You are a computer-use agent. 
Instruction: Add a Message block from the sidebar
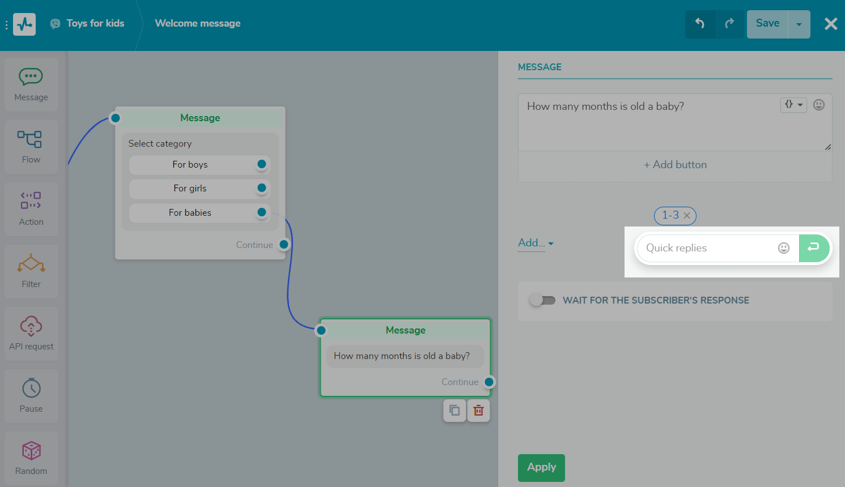[x=31, y=84]
